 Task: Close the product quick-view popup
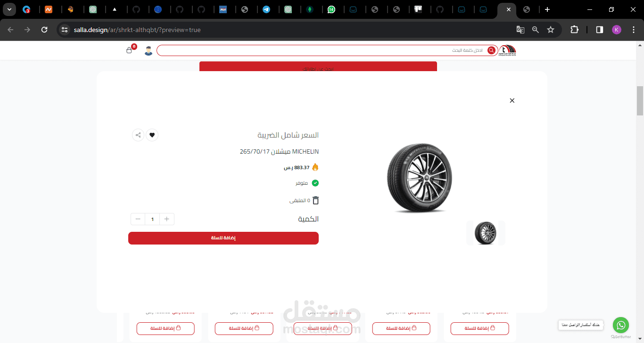512,100
